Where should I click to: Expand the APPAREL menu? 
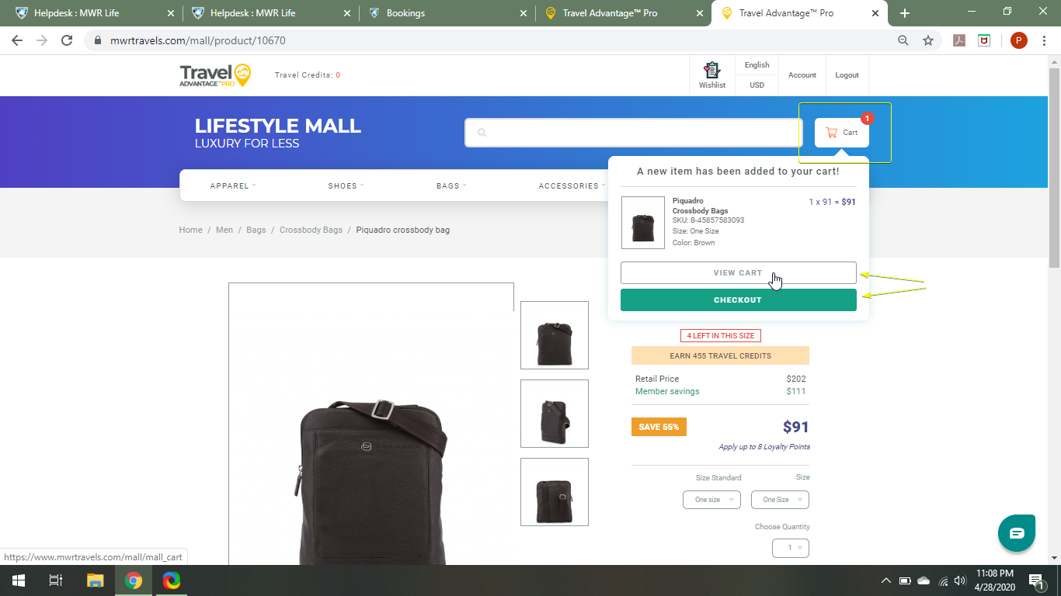click(233, 185)
